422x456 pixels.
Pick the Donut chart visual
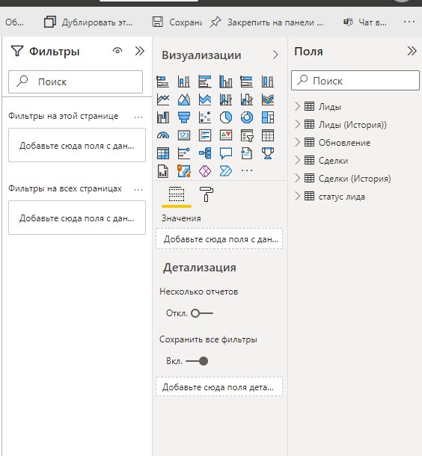click(x=247, y=117)
